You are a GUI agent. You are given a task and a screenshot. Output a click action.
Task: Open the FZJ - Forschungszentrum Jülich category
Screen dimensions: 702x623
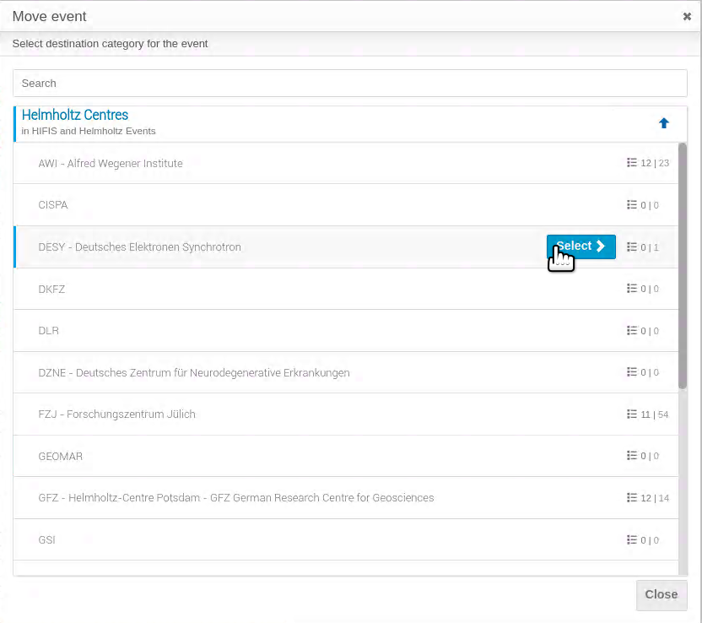(116, 414)
